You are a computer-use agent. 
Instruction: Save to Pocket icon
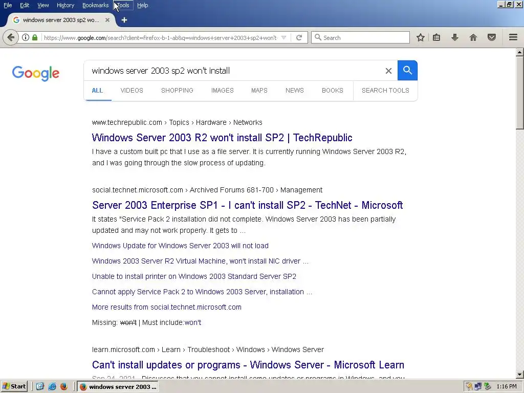pyautogui.click(x=492, y=37)
